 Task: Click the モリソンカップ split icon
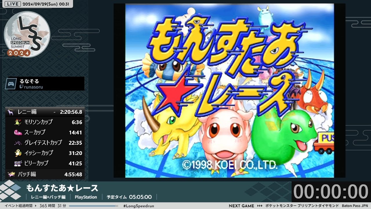coord(18,122)
